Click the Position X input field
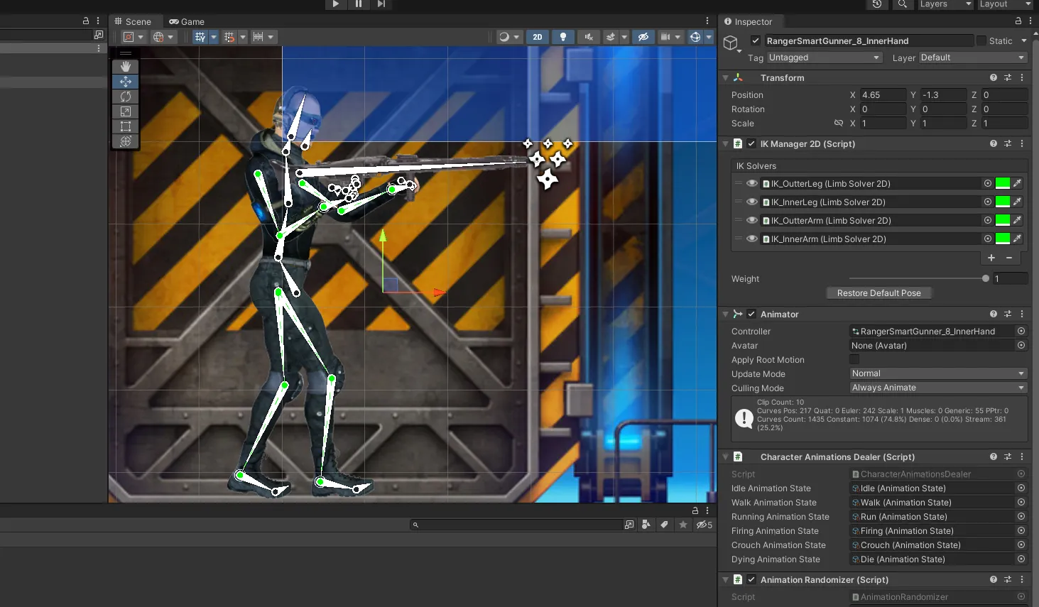This screenshot has width=1039, height=607. [x=882, y=95]
